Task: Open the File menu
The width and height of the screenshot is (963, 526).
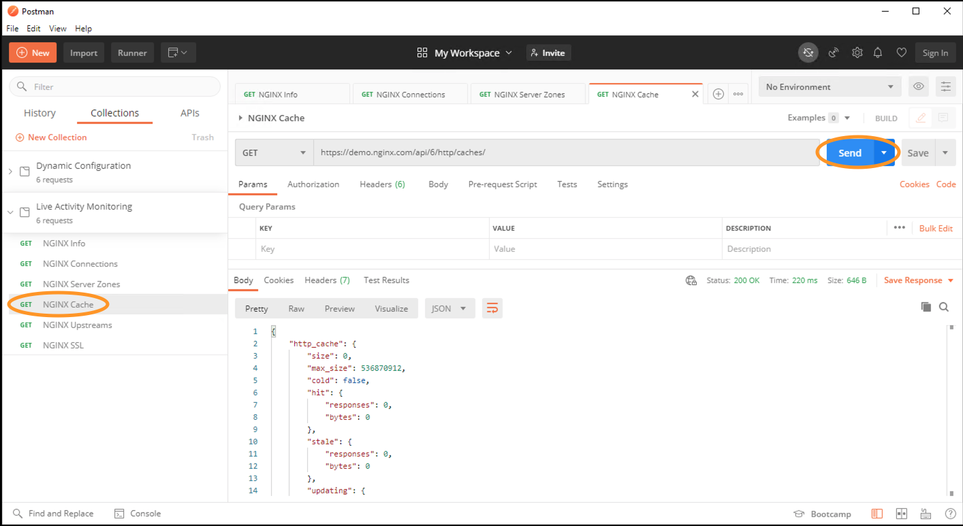Action: pyautogui.click(x=12, y=29)
